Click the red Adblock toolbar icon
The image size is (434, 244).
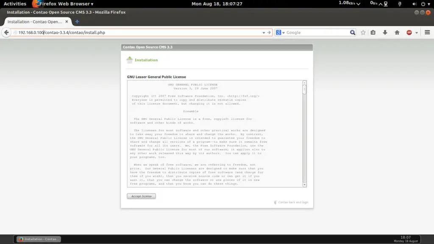tap(409, 33)
